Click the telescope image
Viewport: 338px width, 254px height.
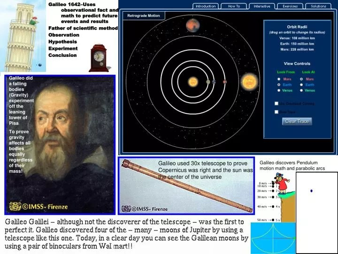186,186
